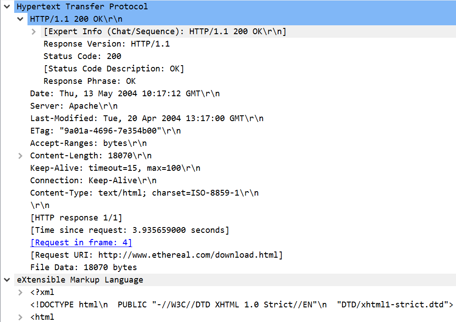Select the Request URI row
This screenshot has height=322, width=456.
pyautogui.click(x=156, y=255)
